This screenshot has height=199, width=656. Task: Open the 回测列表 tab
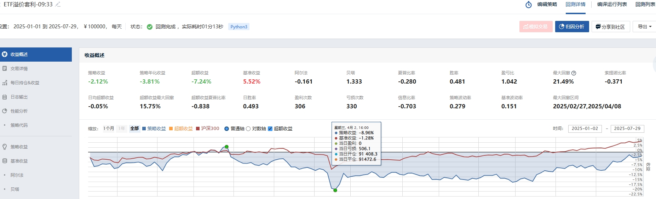(645, 5)
